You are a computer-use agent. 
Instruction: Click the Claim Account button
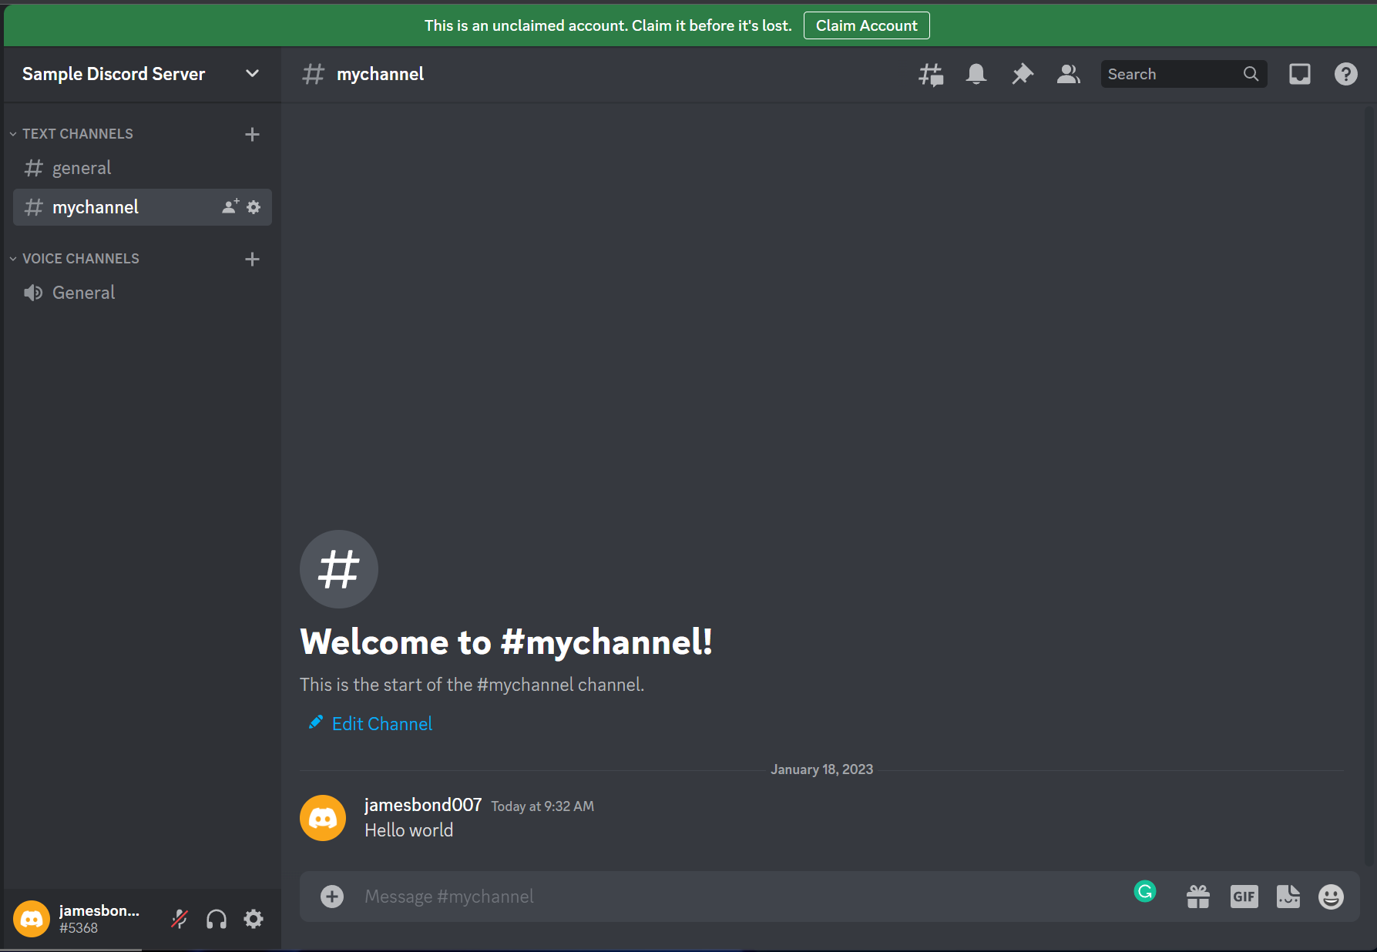click(867, 25)
